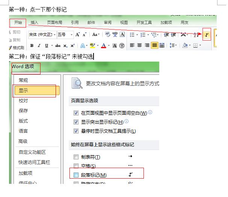
Task: Open the underline style dropdown arrow
Action: [x=52, y=45]
